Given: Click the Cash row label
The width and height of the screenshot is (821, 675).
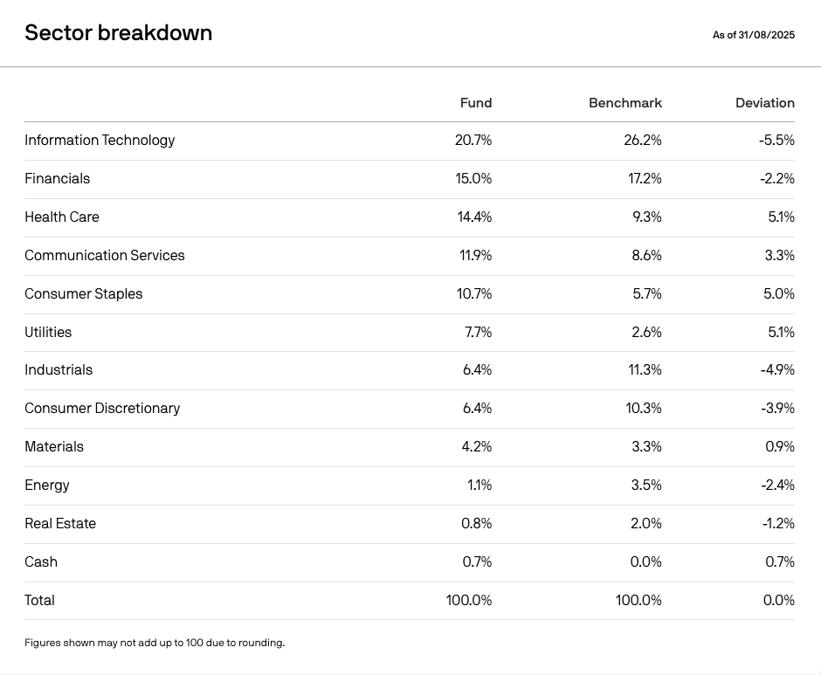Looking at the screenshot, I should pos(41,562).
